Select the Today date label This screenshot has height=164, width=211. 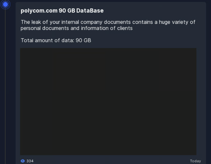[x=195, y=161]
